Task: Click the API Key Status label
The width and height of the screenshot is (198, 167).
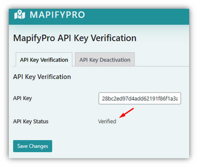Action: [x=31, y=122]
